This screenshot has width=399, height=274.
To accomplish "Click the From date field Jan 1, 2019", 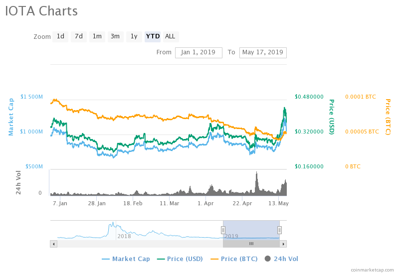I will point(199,52).
